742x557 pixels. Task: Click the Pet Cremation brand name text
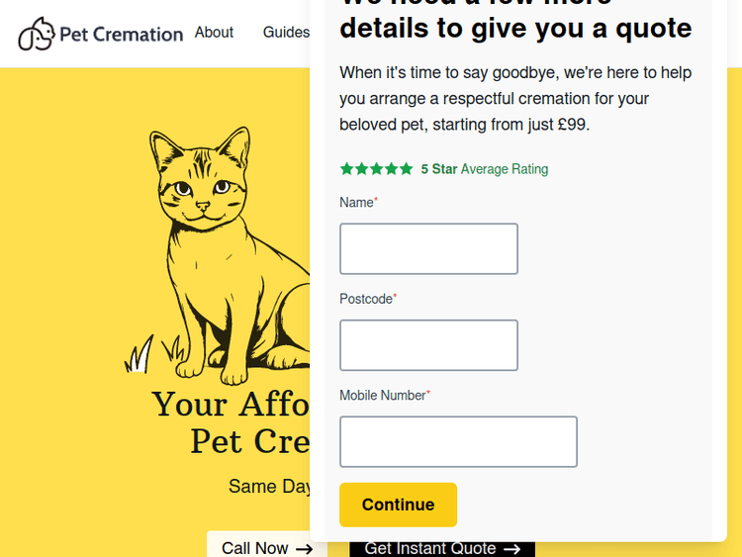tap(121, 35)
